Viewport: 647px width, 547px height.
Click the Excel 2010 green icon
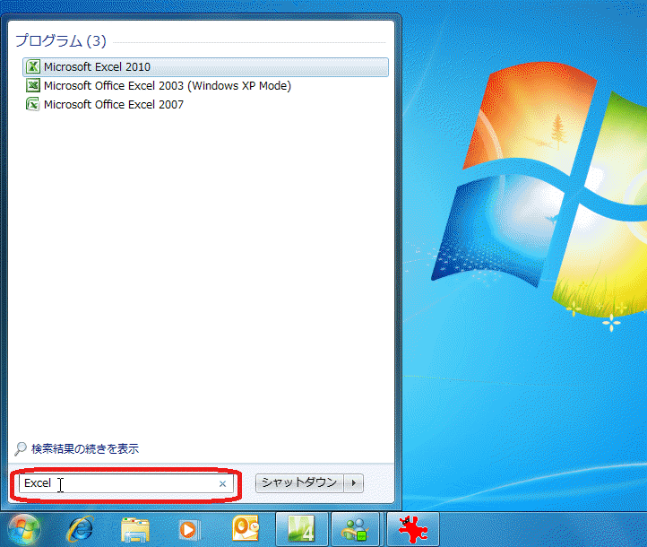pos(33,67)
